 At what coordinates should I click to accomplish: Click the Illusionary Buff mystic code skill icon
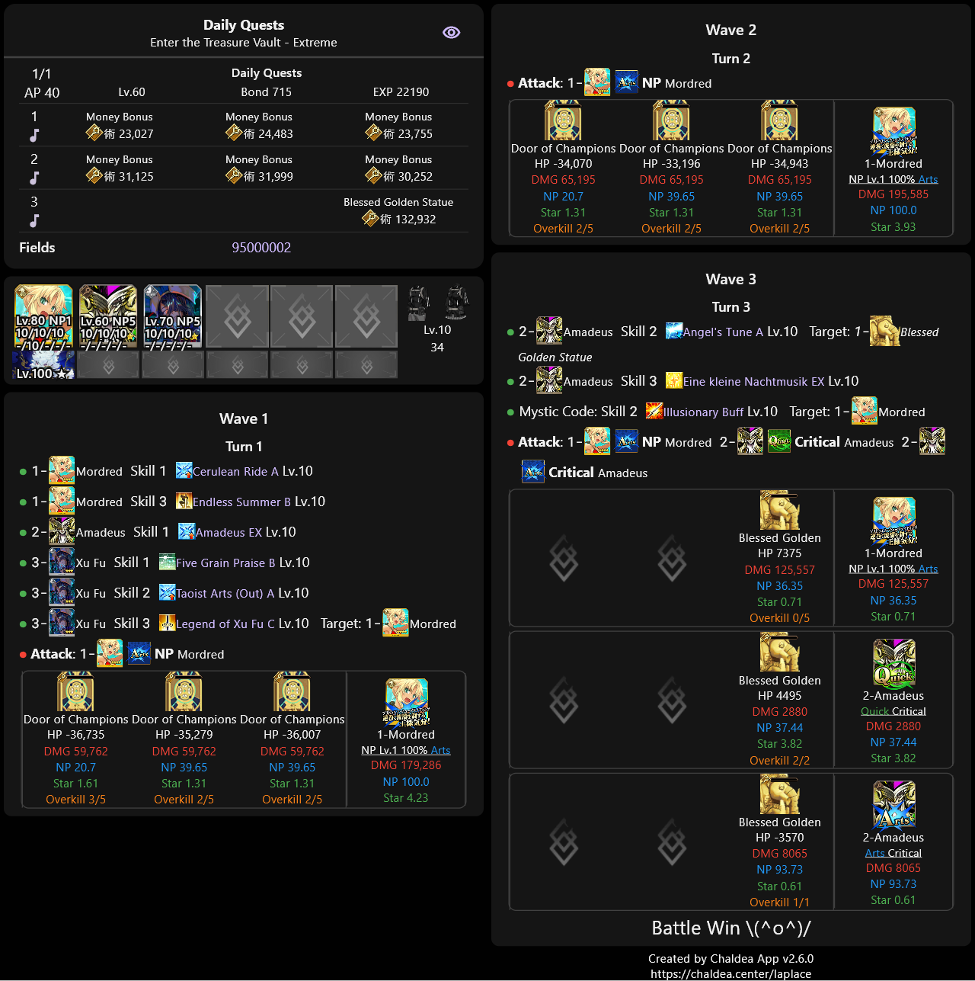click(654, 412)
